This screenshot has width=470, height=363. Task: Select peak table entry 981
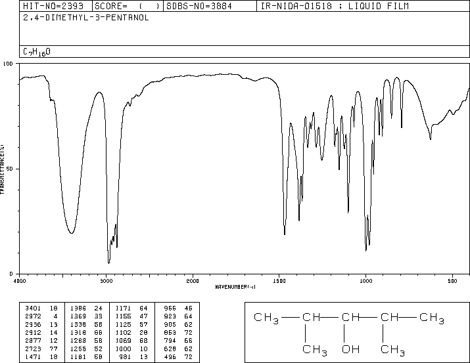126,356
